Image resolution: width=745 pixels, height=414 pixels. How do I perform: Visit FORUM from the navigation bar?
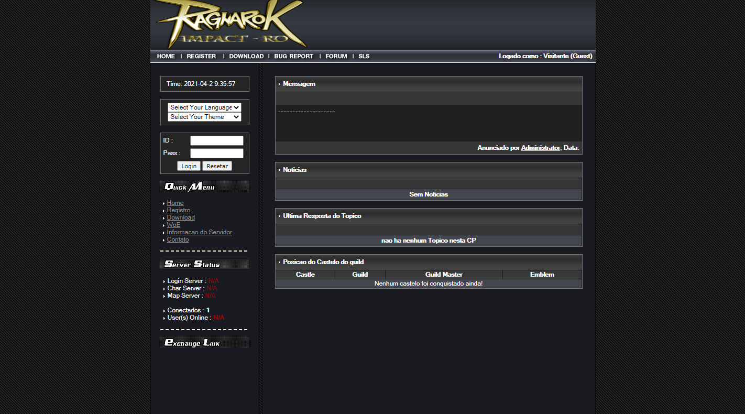point(336,56)
